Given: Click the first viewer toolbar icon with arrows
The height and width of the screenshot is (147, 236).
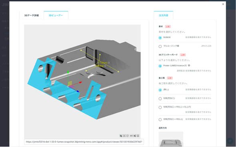Looking at the screenshot, I should [x=121, y=136].
